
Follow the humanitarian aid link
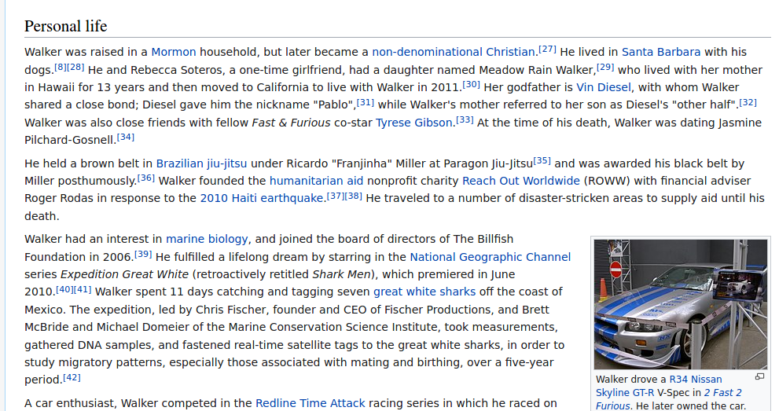pos(316,182)
